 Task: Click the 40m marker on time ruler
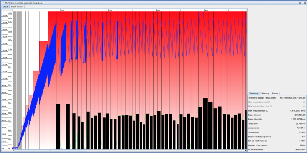(x=206, y=10)
